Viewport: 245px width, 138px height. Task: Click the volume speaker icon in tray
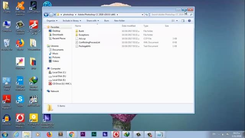click(x=223, y=135)
